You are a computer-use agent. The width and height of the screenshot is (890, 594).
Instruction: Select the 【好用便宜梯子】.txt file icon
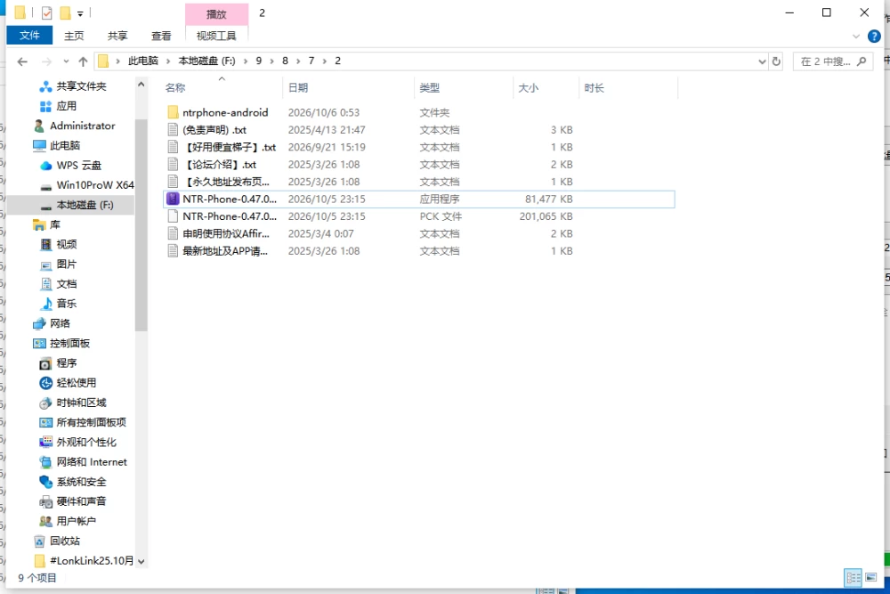click(173, 147)
